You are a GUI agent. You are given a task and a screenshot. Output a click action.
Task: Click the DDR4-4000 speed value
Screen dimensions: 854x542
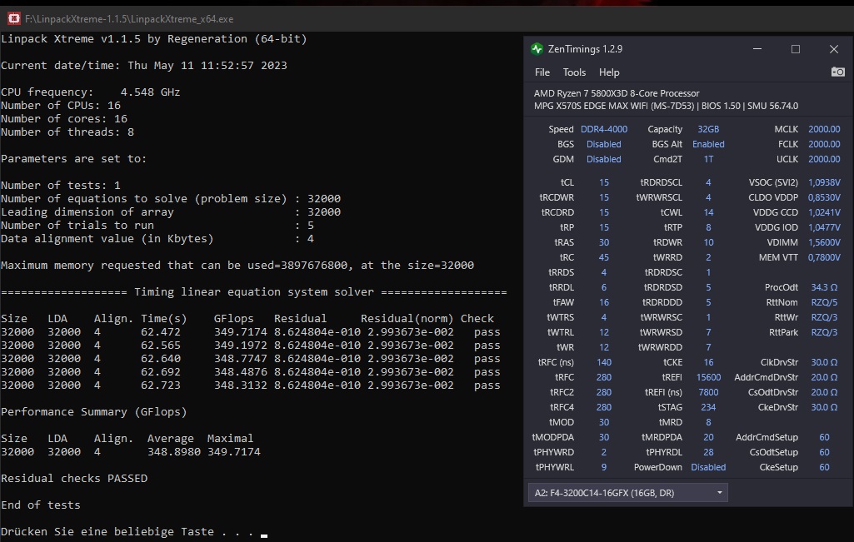603,129
